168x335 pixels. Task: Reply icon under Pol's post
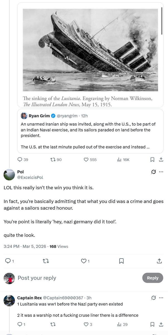[x=8, y=261]
